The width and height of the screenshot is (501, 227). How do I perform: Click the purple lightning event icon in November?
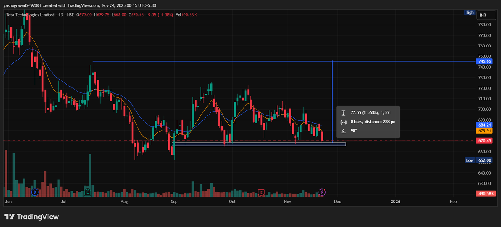pyautogui.click(x=322, y=192)
